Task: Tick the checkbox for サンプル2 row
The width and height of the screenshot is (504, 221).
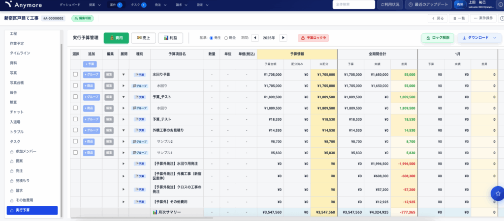Action: pyautogui.click(x=75, y=141)
